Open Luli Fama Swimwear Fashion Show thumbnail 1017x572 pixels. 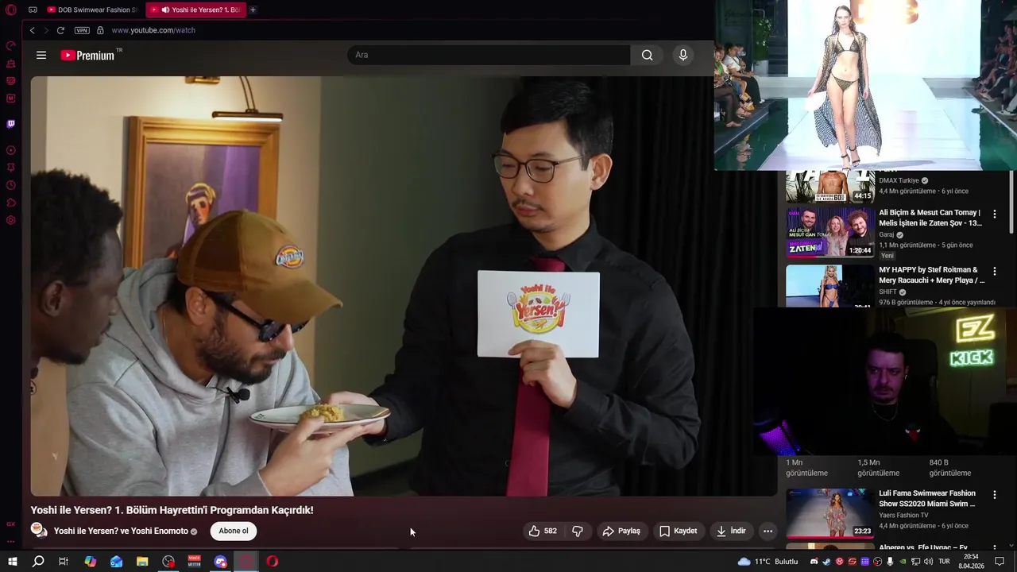point(829,513)
